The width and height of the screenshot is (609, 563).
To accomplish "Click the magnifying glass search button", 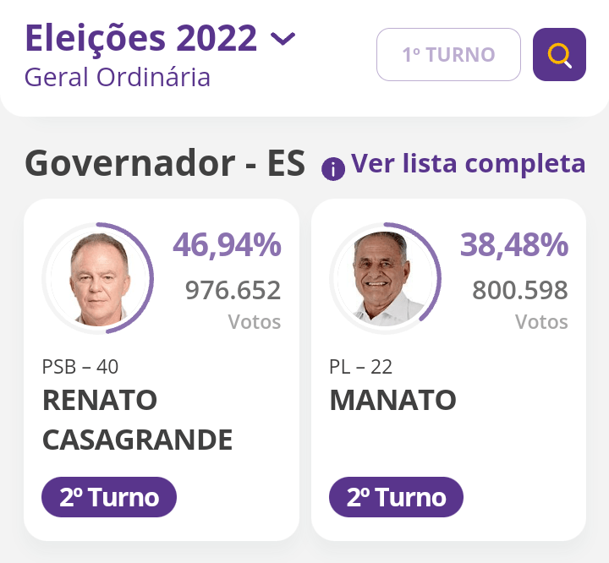I will 559,55.
